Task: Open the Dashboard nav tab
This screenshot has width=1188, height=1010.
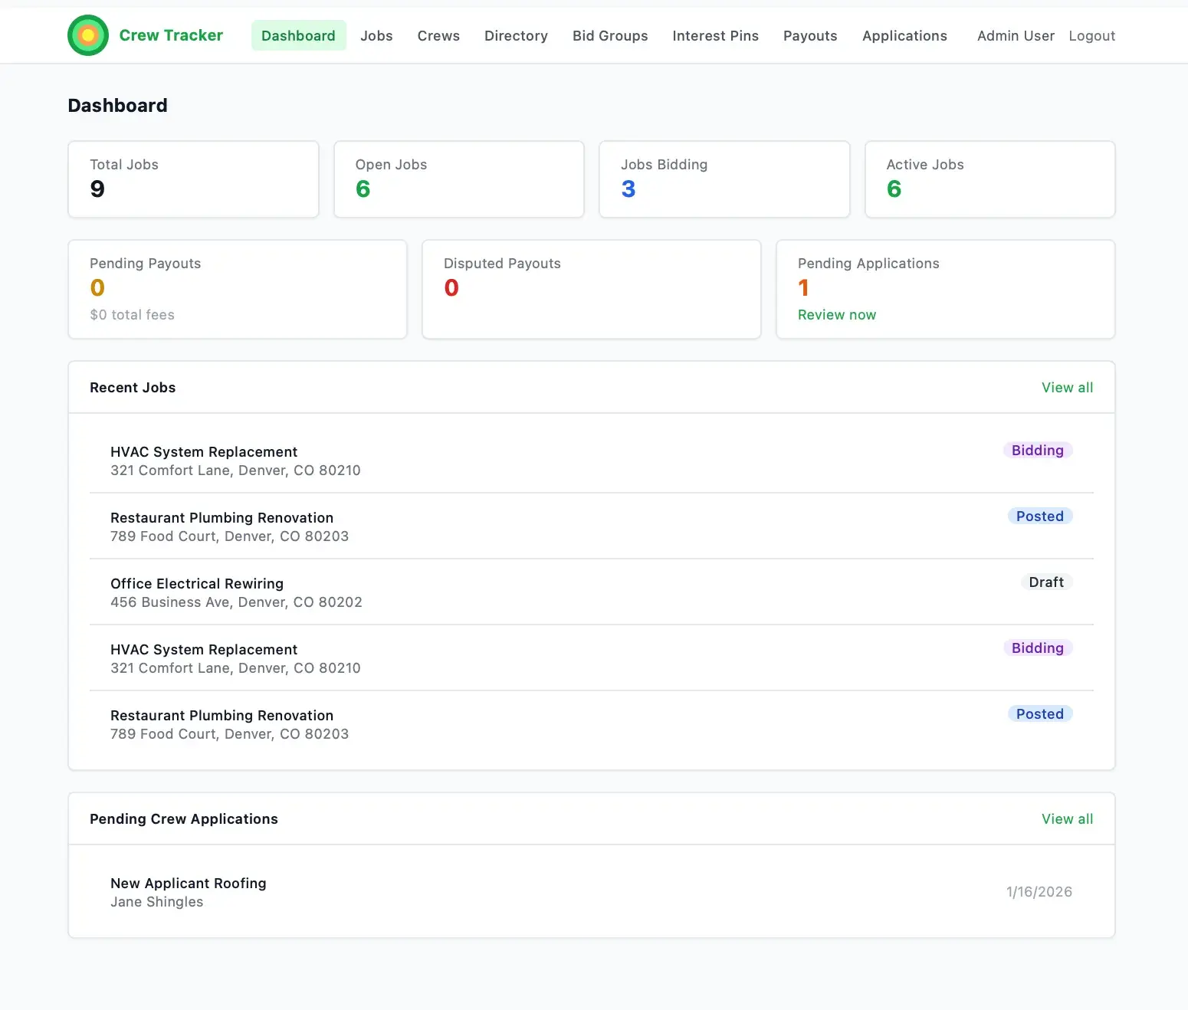Action: point(298,35)
